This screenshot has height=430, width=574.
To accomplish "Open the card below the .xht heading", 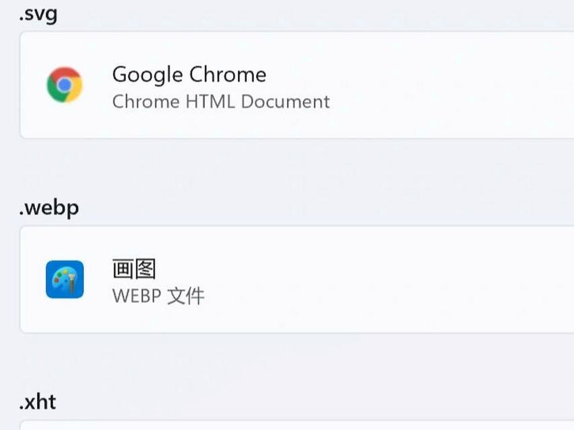I will click(x=297, y=425).
